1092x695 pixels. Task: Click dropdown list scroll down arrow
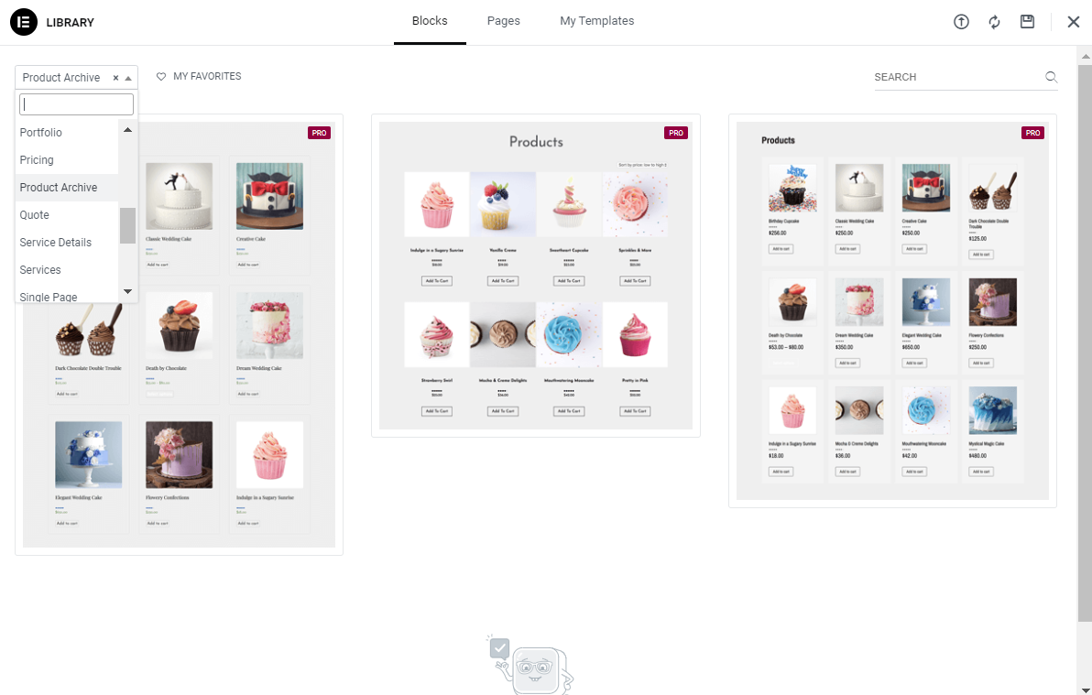(x=127, y=291)
